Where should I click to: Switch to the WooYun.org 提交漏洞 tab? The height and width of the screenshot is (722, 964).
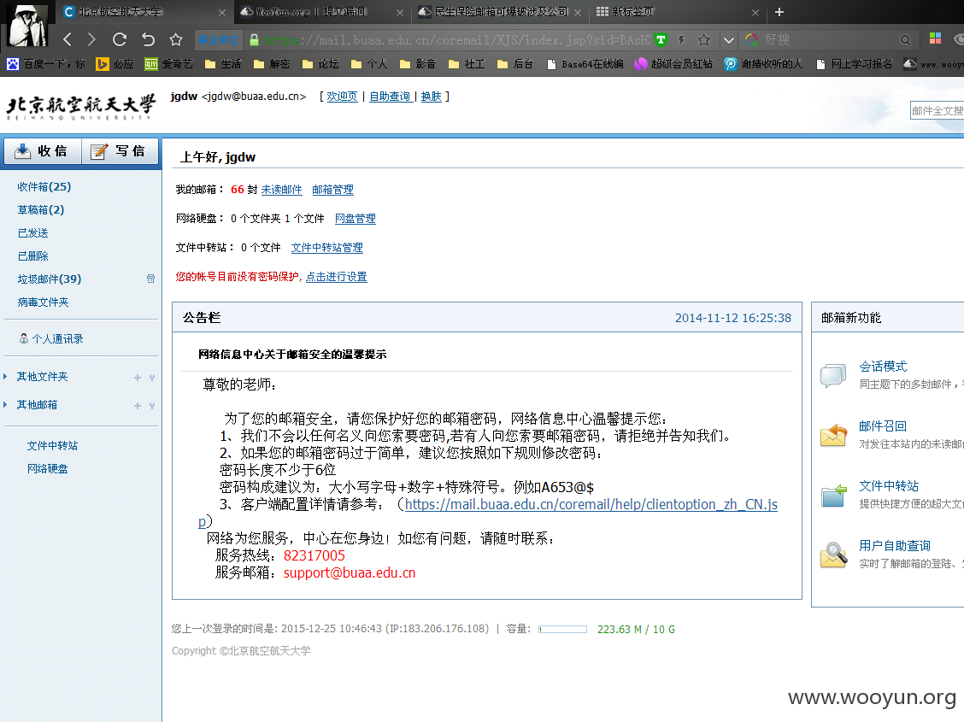click(x=323, y=12)
